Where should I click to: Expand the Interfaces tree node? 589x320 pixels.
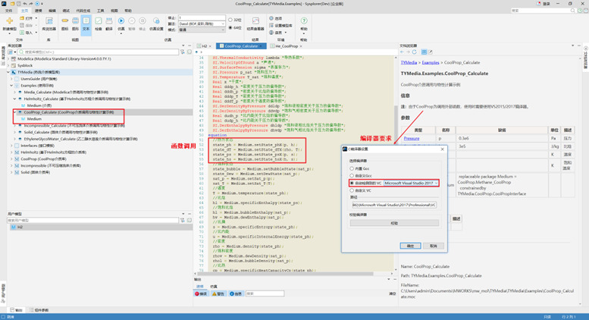tap(11, 146)
